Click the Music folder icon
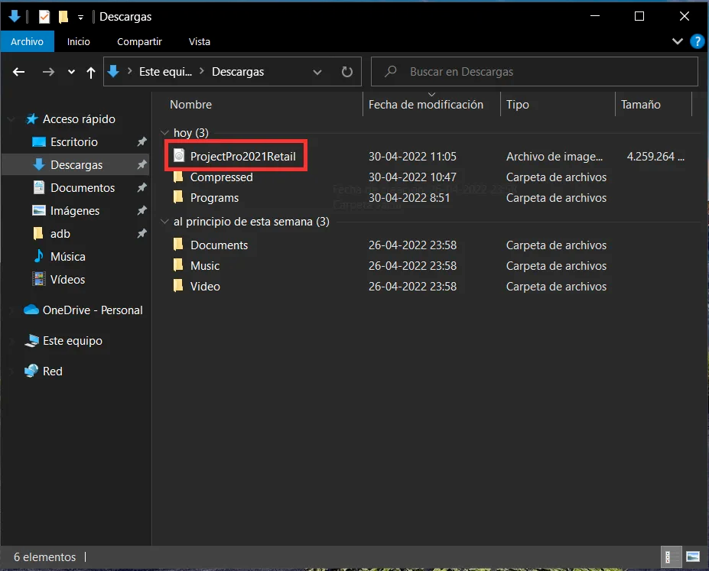Viewport: 709px width, 571px height. (178, 265)
